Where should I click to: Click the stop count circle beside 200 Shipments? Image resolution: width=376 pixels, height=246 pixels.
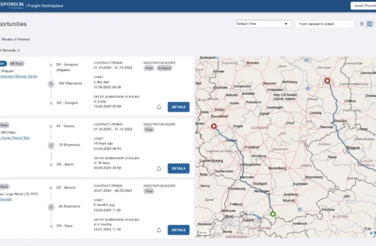(51, 84)
